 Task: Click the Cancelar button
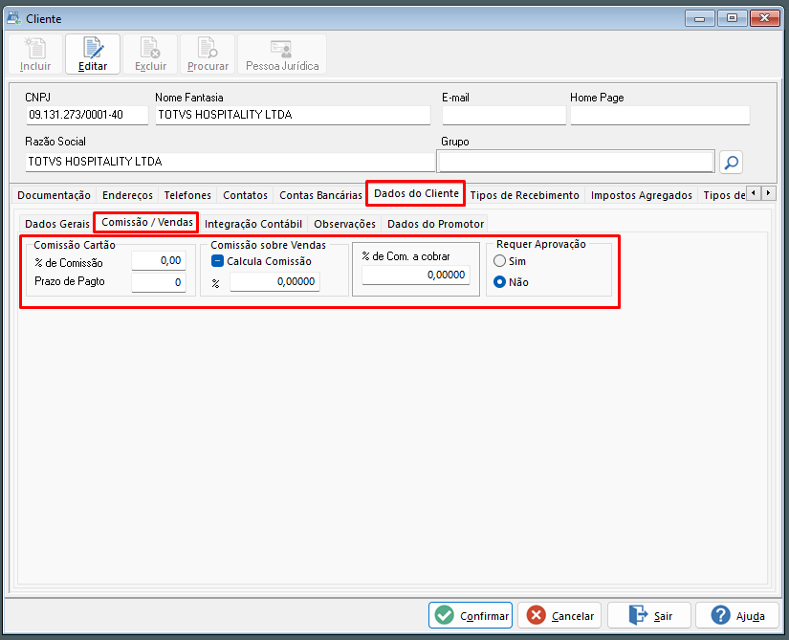[x=559, y=615]
